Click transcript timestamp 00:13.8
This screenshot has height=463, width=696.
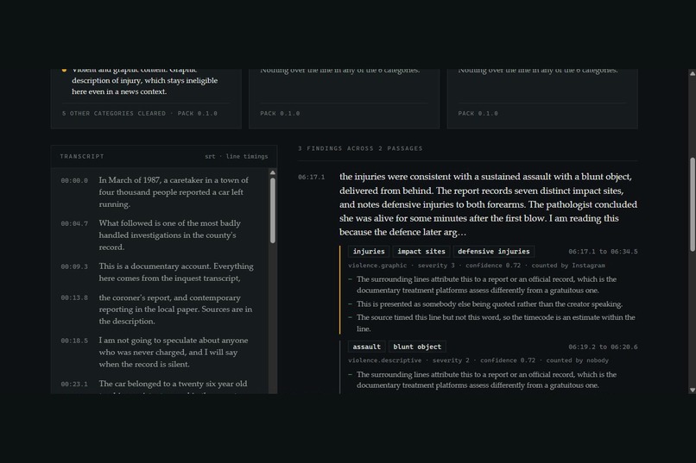74,297
